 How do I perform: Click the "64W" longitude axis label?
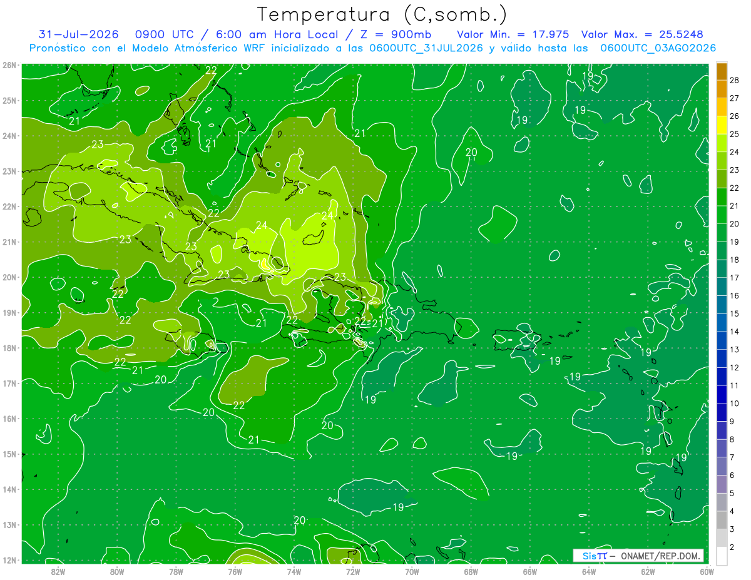point(589,571)
